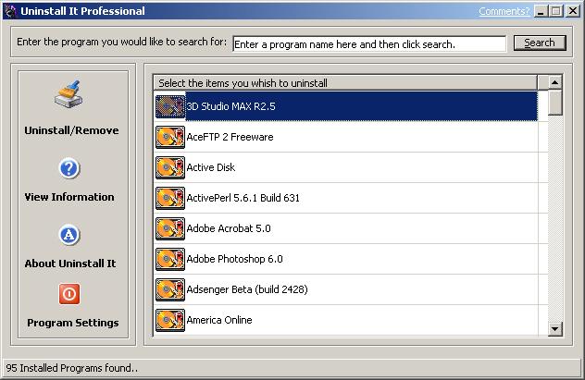Select 'Adobe Photoshop 6.0' entry text

coord(235,259)
